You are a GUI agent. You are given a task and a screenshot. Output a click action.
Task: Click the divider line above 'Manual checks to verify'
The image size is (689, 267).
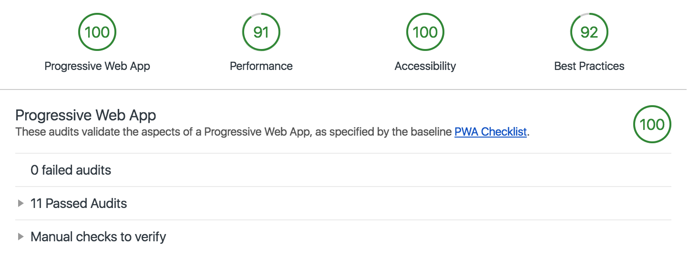pos(343,220)
